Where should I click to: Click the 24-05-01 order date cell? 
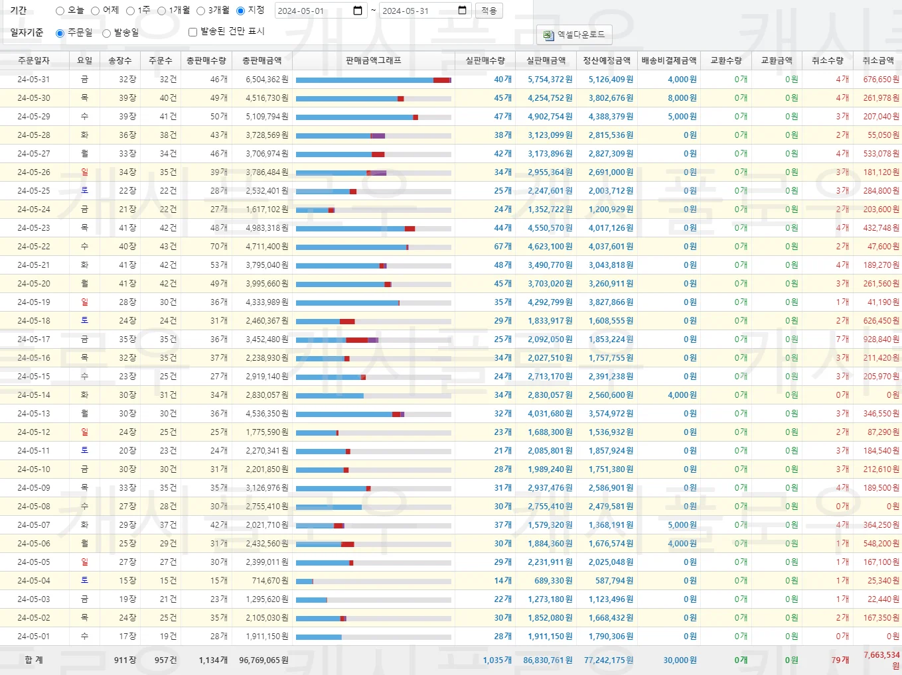click(x=34, y=637)
